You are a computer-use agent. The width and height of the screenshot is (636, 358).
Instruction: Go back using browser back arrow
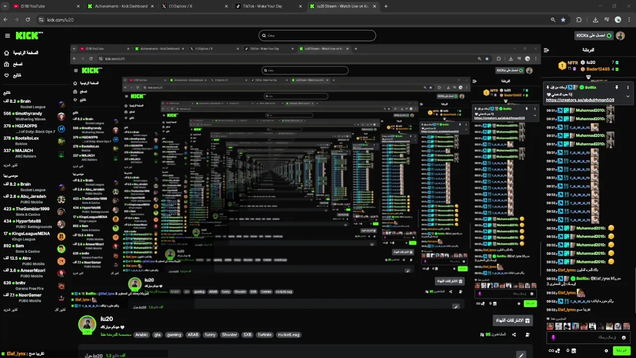point(5,20)
